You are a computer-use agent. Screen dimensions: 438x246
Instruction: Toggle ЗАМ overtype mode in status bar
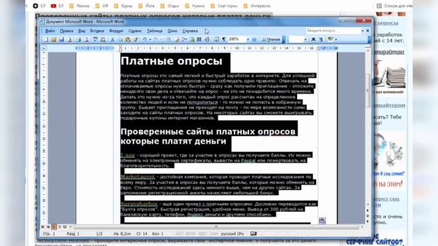[214, 234]
